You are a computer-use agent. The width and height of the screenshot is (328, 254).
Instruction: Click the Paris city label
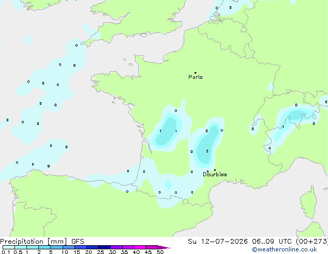point(196,77)
